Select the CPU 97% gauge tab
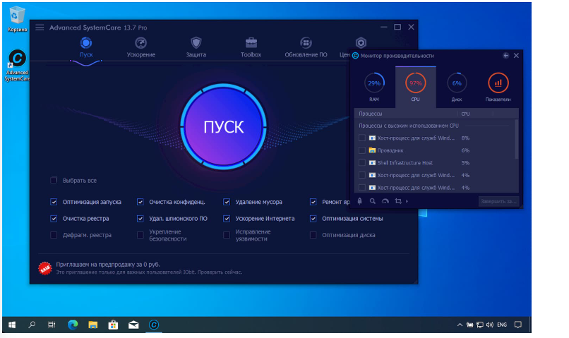The image size is (569, 338). (416, 87)
